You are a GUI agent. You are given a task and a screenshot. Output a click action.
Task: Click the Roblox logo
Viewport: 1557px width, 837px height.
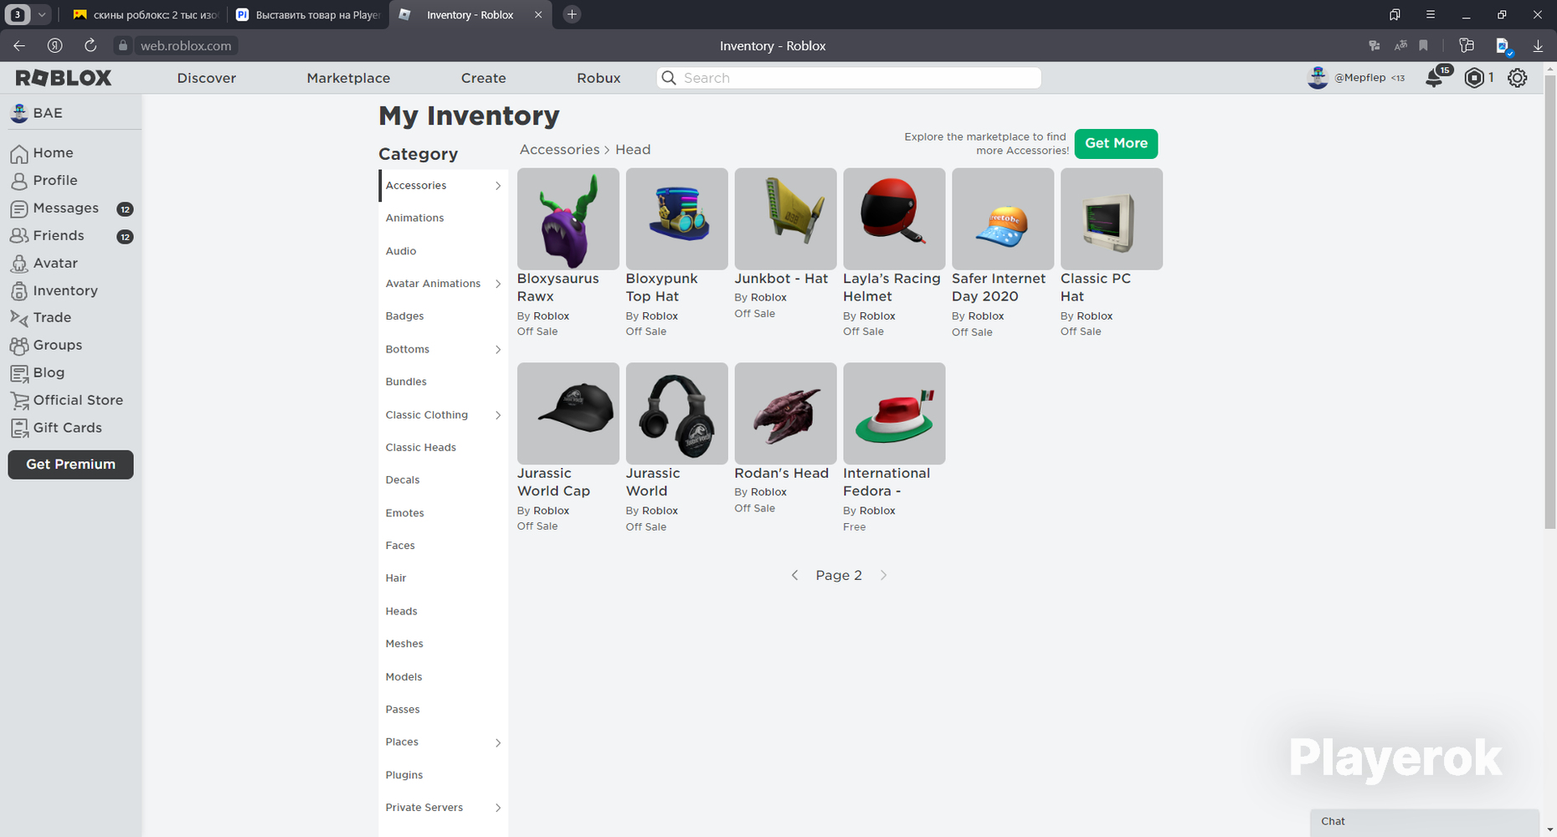point(64,78)
